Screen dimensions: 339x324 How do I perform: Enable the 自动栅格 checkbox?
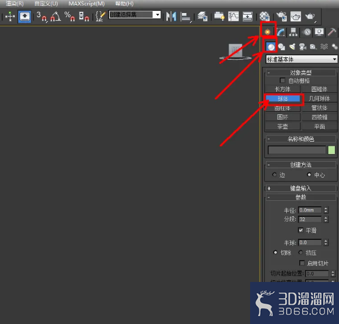click(282, 81)
